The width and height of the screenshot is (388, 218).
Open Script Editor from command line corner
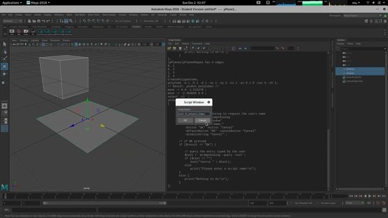tap(384, 210)
